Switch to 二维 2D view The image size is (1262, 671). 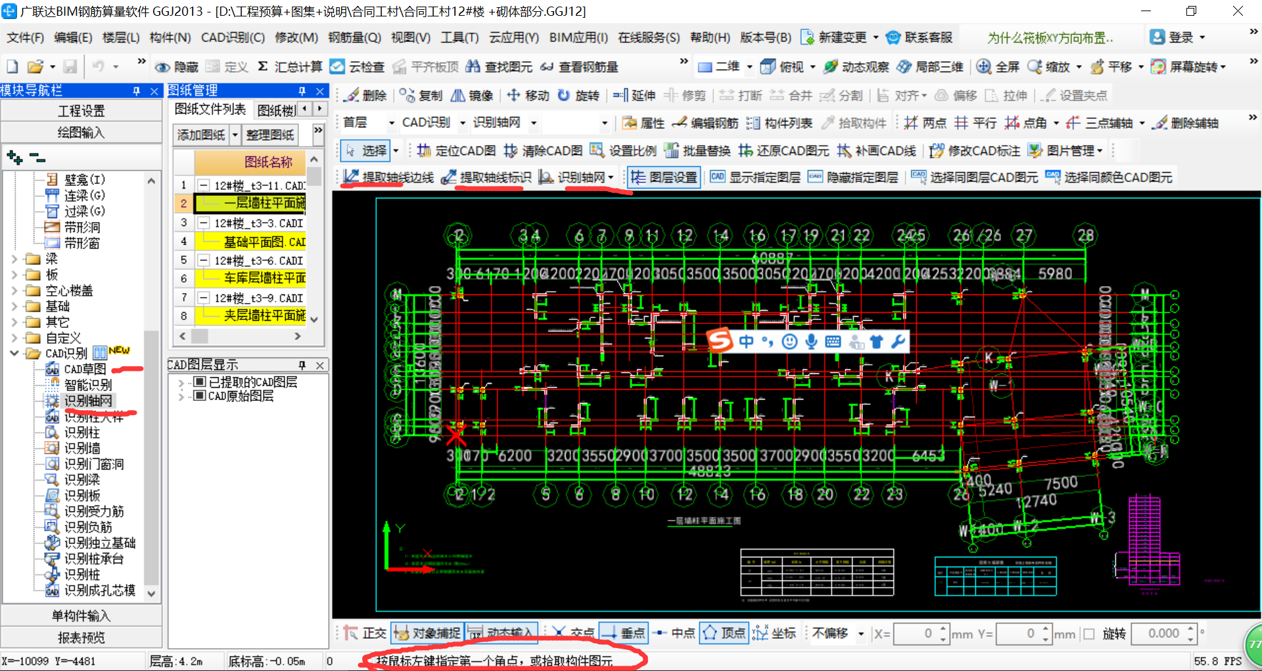tap(719, 66)
